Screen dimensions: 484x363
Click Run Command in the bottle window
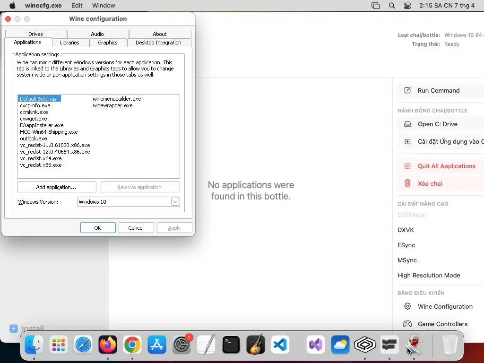[x=438, y=90]
